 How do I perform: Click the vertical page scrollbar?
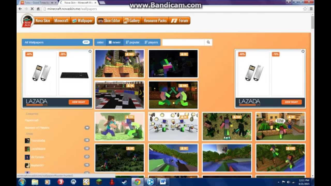tap(312, 22)
